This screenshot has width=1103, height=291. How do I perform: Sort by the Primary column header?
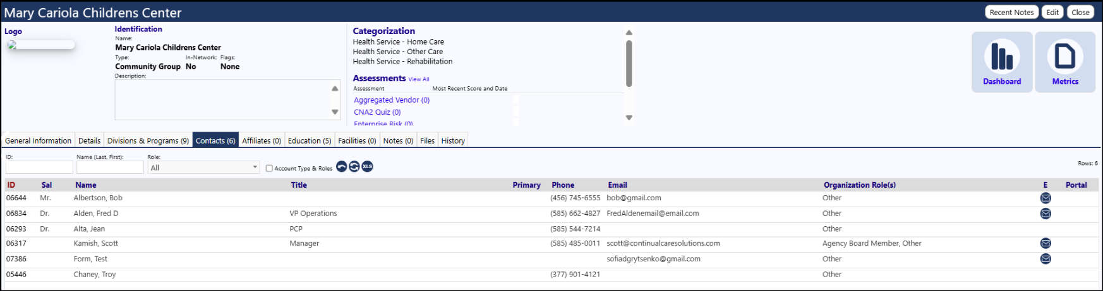pos(527,185)
